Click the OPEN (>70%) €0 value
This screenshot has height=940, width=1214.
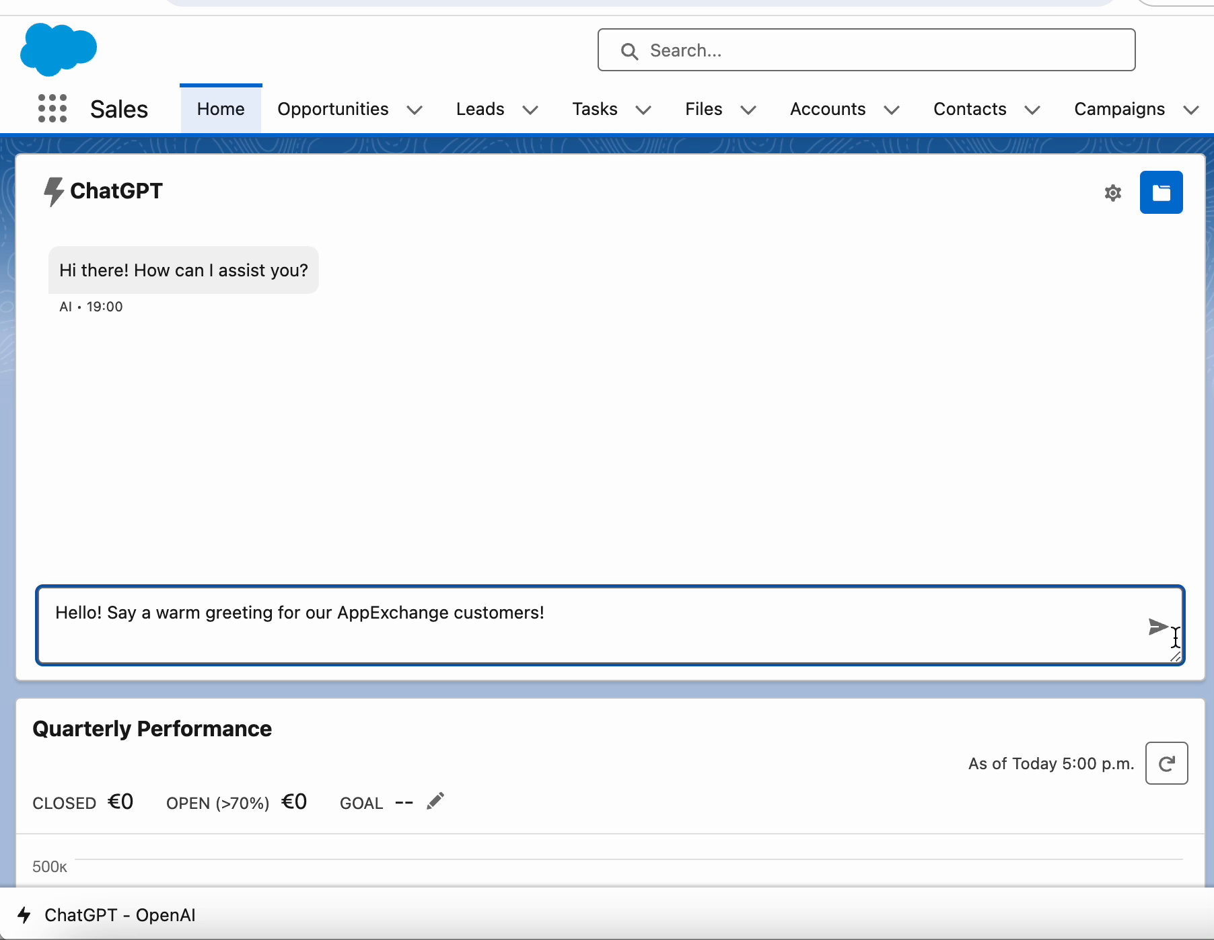click(x=294, y=801)
